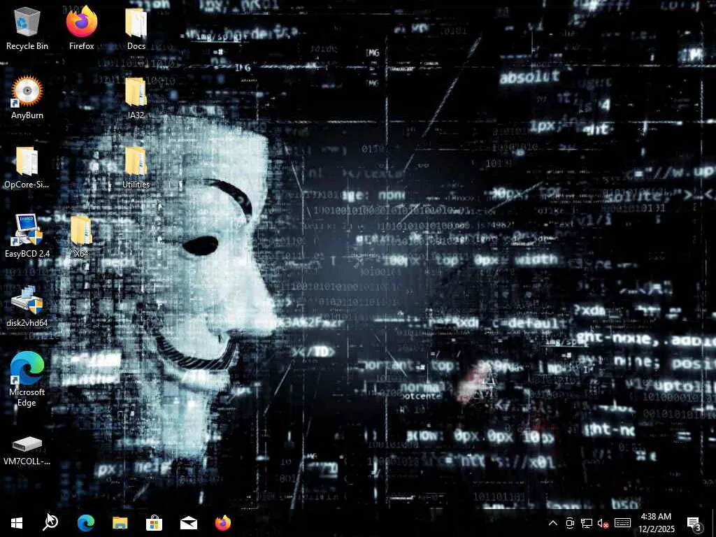Select the Utilities folder icon
716x537 pixels.
pos(136,167)
